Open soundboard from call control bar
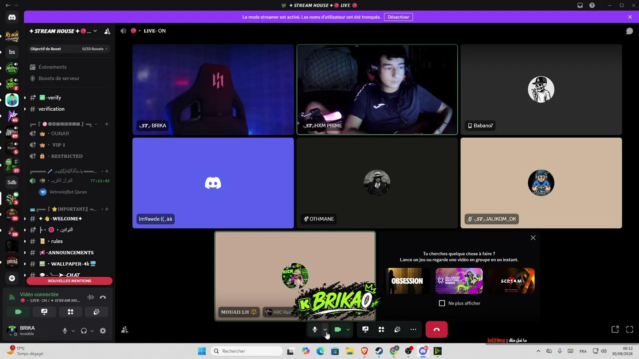 [x=397, y=330]
